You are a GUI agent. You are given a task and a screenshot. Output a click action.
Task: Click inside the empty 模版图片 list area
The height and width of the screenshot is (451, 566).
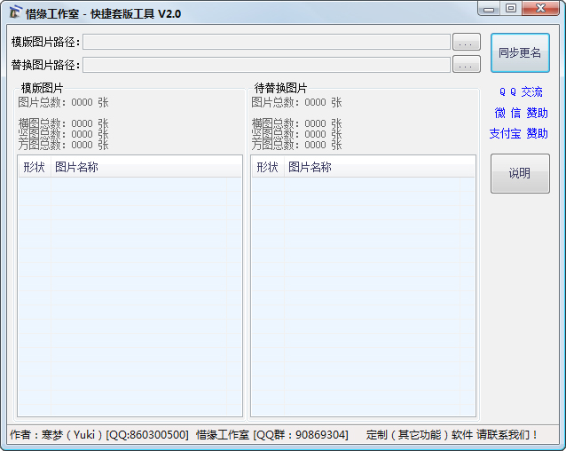130,293
